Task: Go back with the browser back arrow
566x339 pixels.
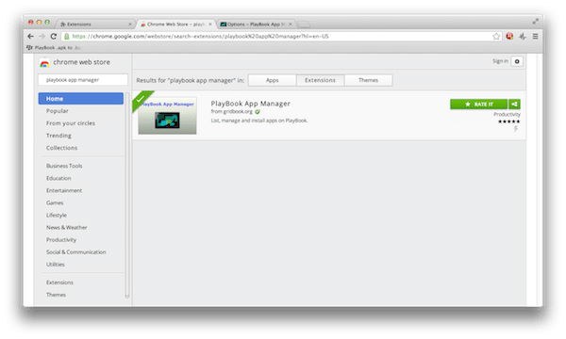Action: coord(31,37)
